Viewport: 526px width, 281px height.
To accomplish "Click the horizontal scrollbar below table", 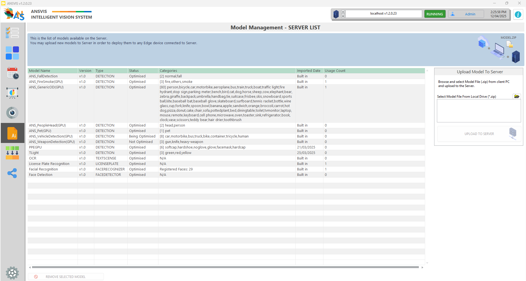I will point(225,267).
